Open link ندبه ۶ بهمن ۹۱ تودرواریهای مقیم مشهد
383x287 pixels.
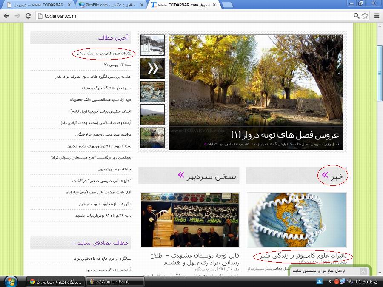pos(99,146)
